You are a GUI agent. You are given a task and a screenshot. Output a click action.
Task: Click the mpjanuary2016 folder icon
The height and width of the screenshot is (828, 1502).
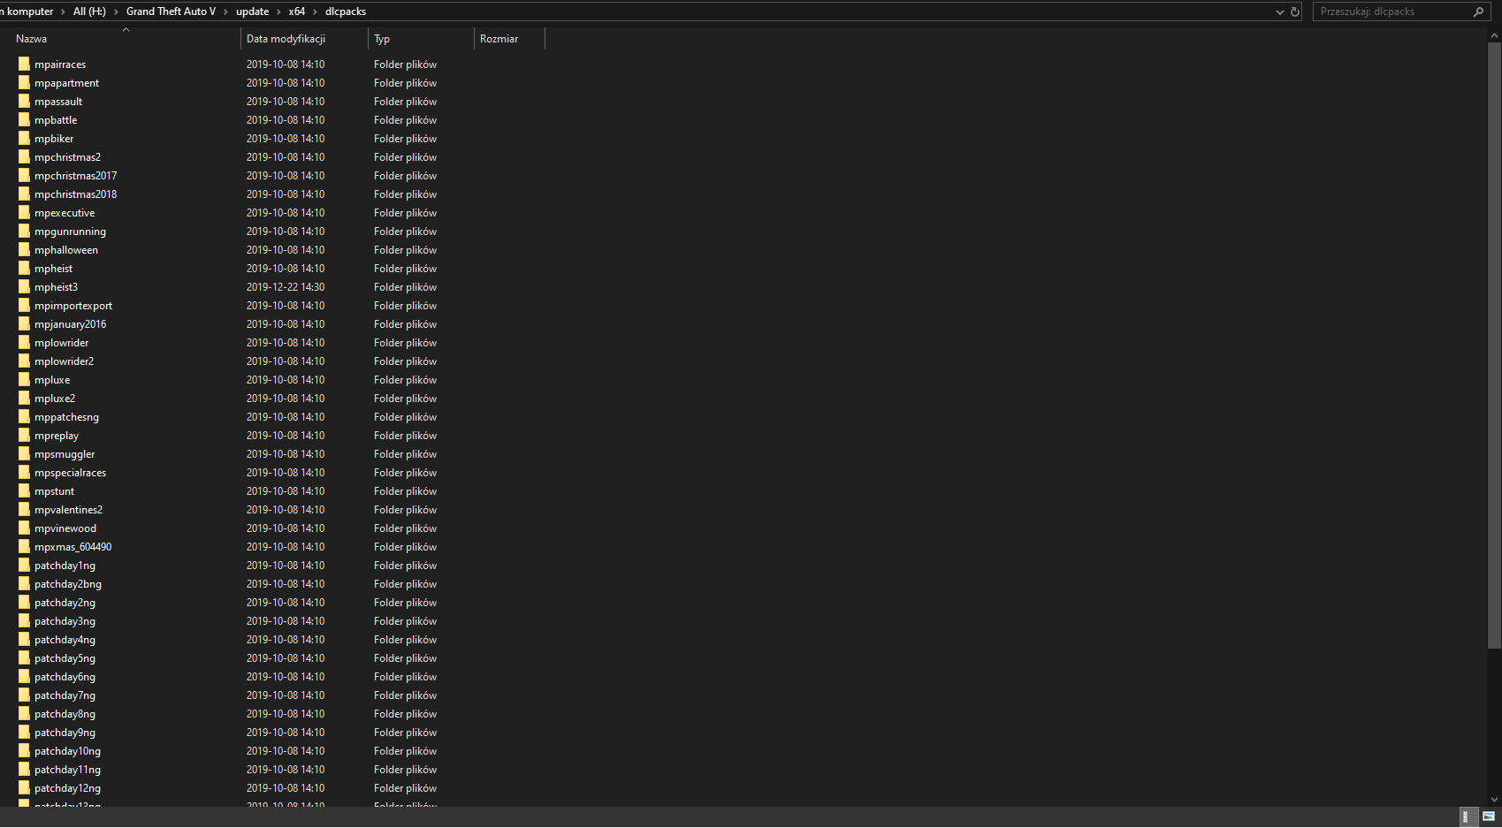point(24,323)
